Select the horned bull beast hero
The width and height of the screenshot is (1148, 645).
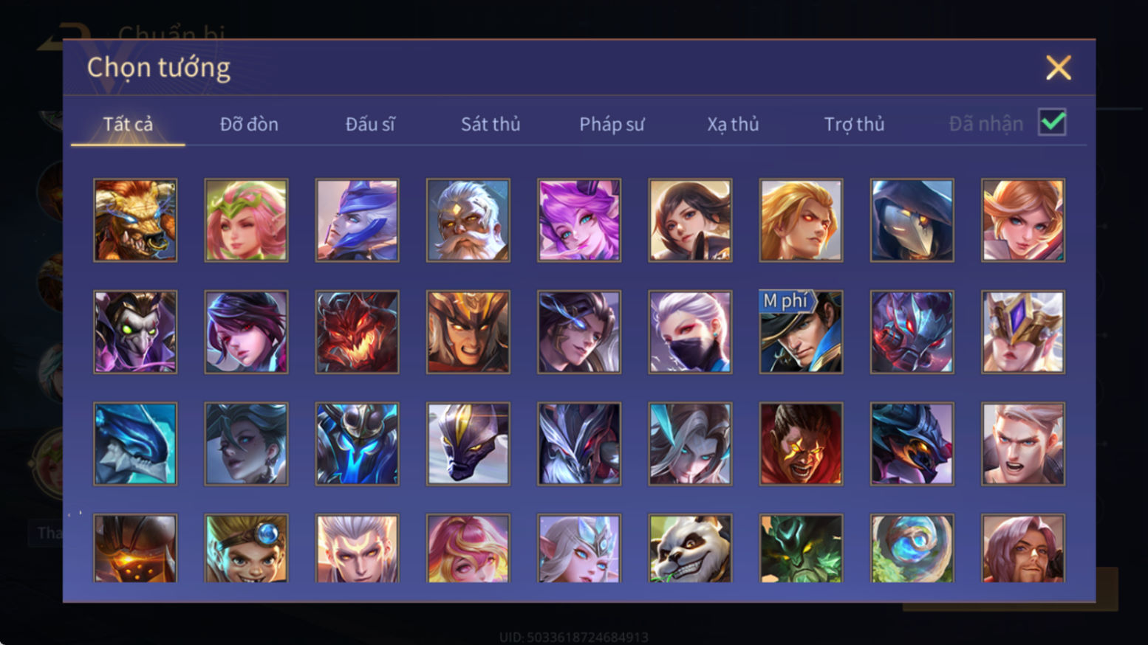click(135, 220)
